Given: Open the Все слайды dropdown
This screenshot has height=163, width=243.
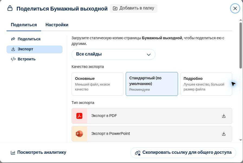Looking at the screenshot, I should pos(114,54).
